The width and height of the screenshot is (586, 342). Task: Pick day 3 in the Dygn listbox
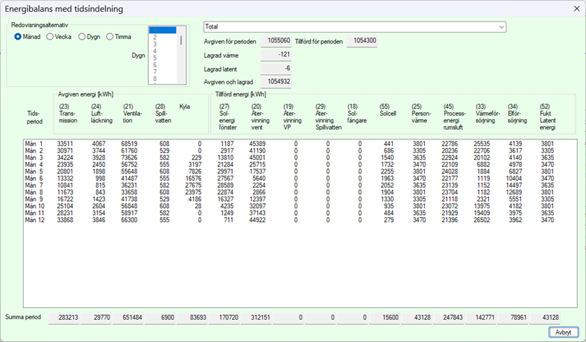tap(154, 44)
